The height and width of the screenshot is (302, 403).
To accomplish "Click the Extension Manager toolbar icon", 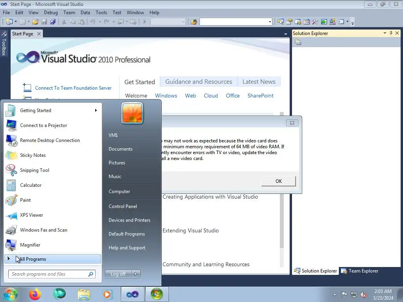I will pyautogui.click(x=333, y=22).
